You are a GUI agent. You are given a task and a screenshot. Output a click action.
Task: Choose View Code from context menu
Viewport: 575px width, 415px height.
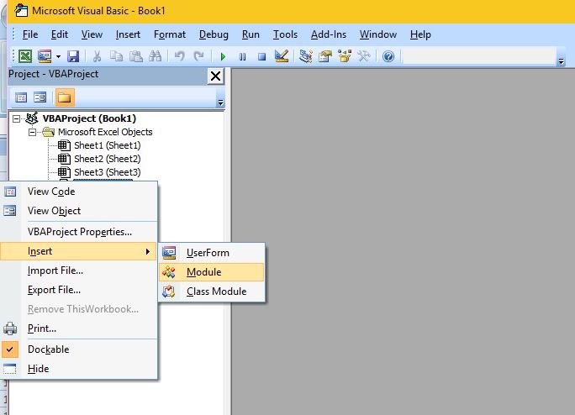78,192
